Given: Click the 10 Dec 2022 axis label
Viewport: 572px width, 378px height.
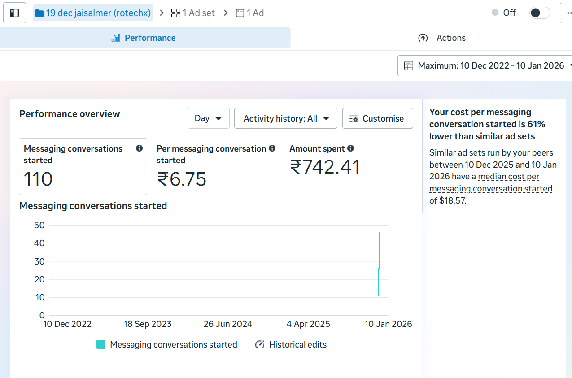Looking at the screenshot, I should coord(67,324).
